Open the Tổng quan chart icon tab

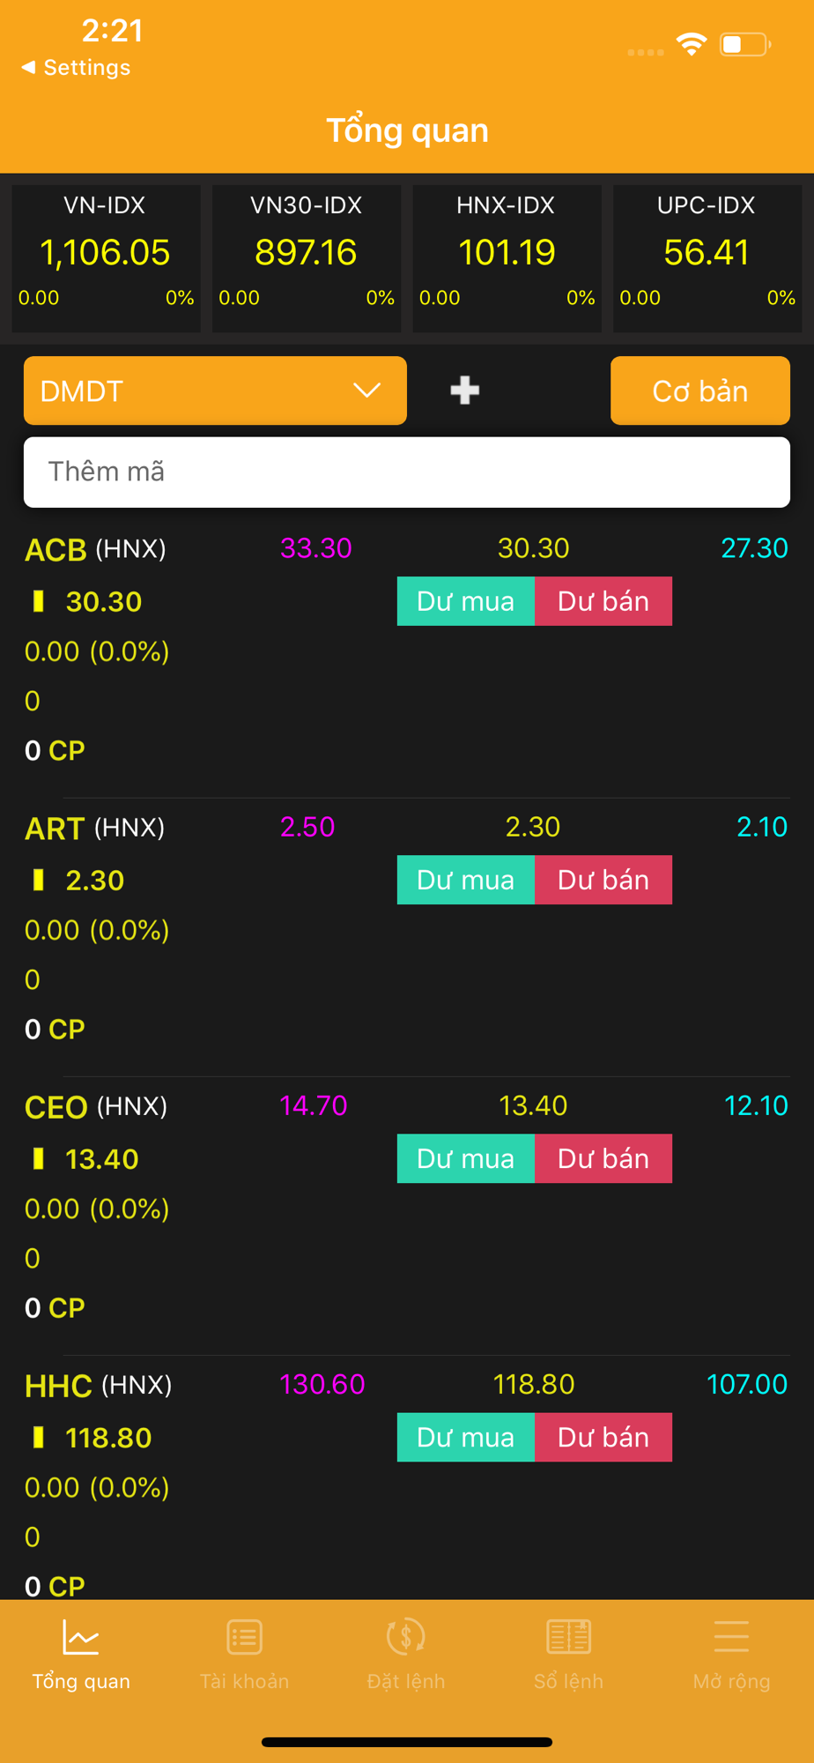click(81, 1639)
